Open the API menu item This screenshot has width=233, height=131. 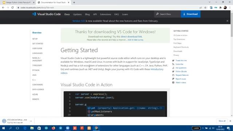[x=95, y=15]
